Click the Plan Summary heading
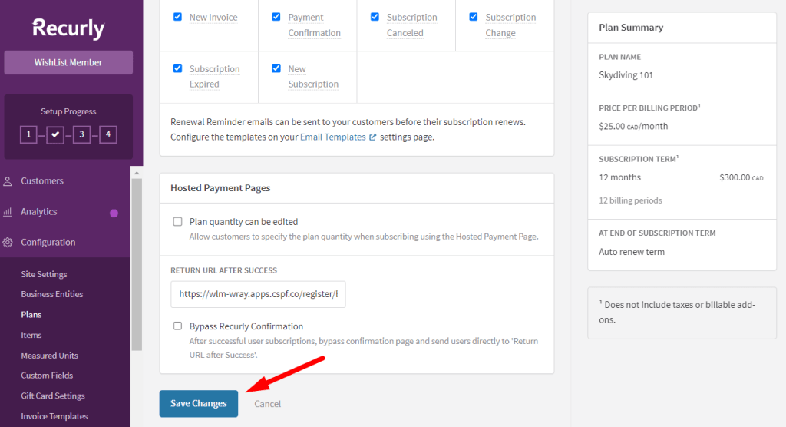This screenshot has width=786, height=427. [631, 28]
